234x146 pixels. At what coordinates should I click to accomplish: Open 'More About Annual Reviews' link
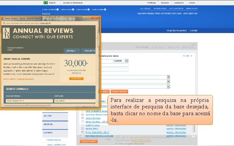point(19,79)
